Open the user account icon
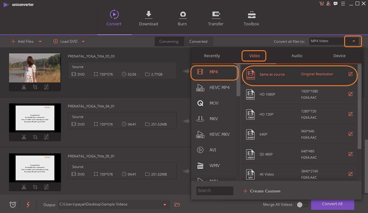The image size is (368, 213). pyautogui.click(x=328, y=3)
